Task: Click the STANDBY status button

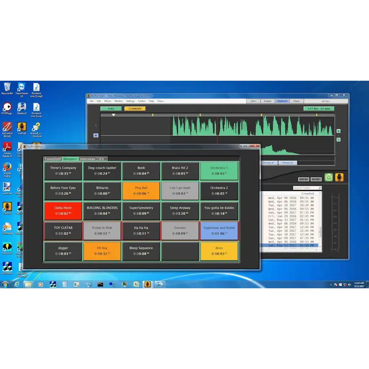Action: (135, 108)
